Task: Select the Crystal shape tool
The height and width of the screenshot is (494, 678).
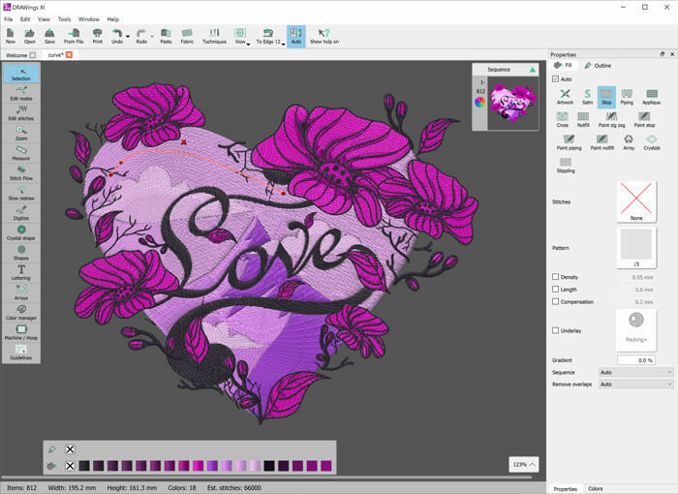Action: [20, 232]
